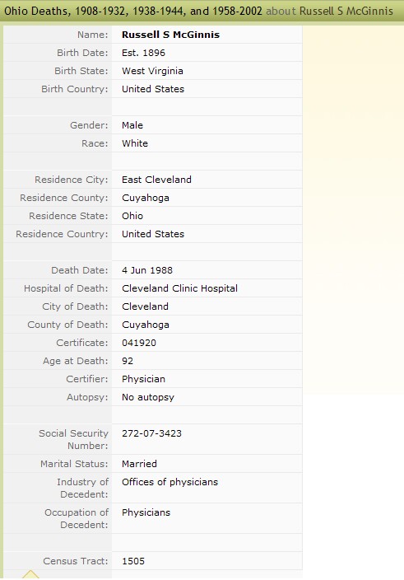Click the Gender value Male
The width and height of the screenshot is (404, 580).
(132, 125)
